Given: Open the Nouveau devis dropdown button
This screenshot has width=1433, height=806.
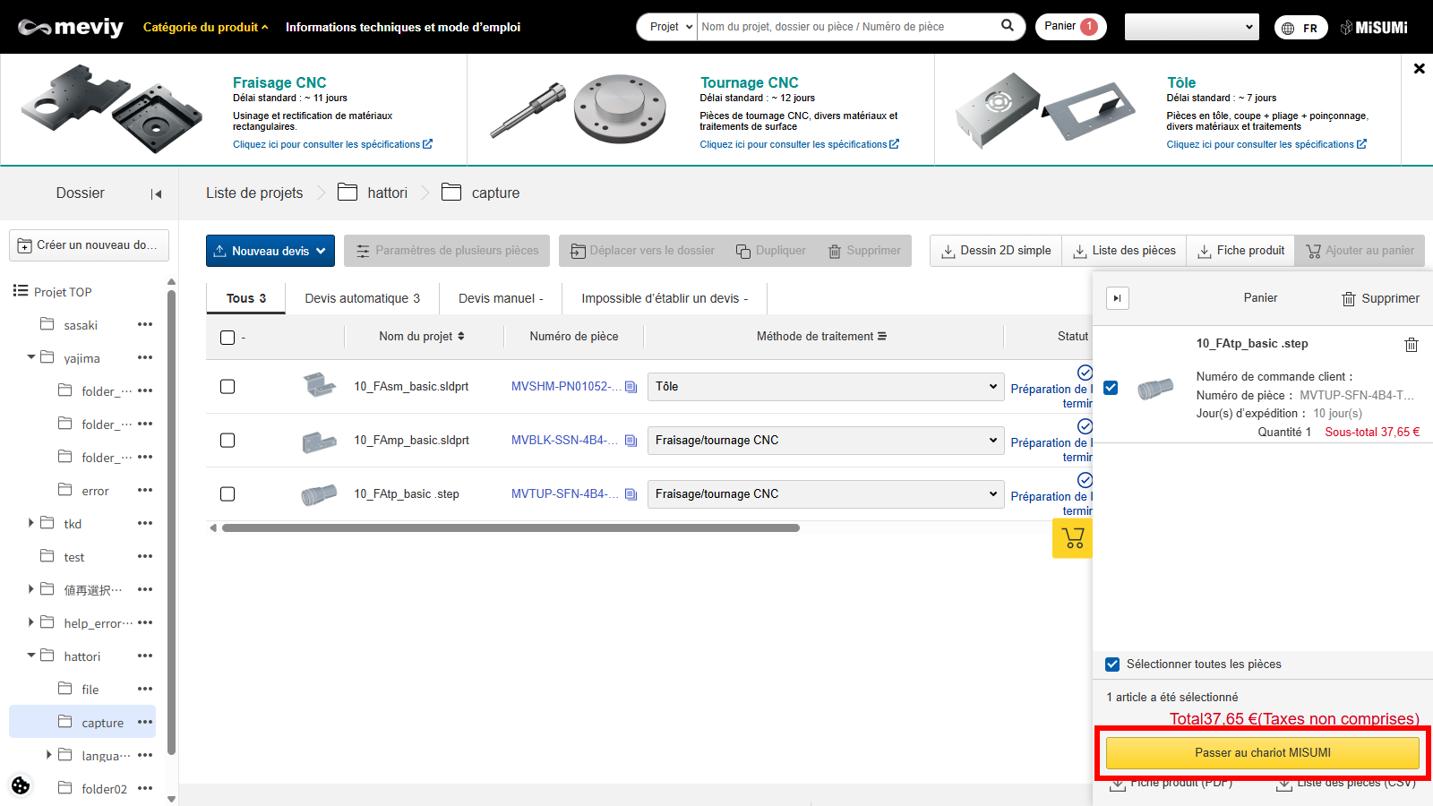Looking at the screenshot, I should coord(270,251).
